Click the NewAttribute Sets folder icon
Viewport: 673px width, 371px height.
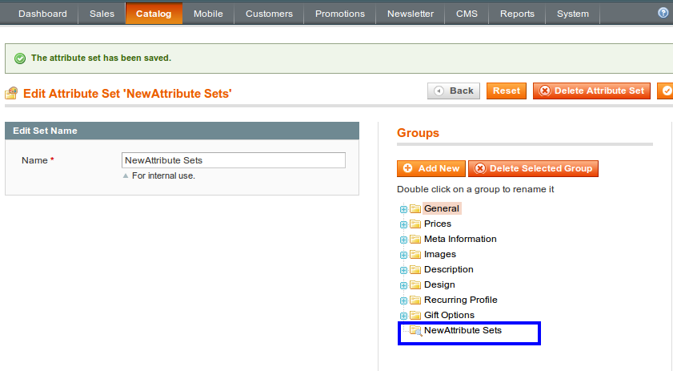(x=415, y=331)
